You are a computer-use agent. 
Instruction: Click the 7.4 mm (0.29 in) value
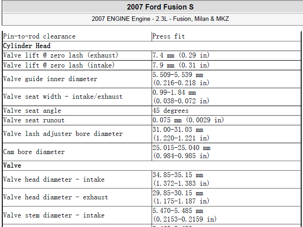pyautogui.click(x=181, y=55)
